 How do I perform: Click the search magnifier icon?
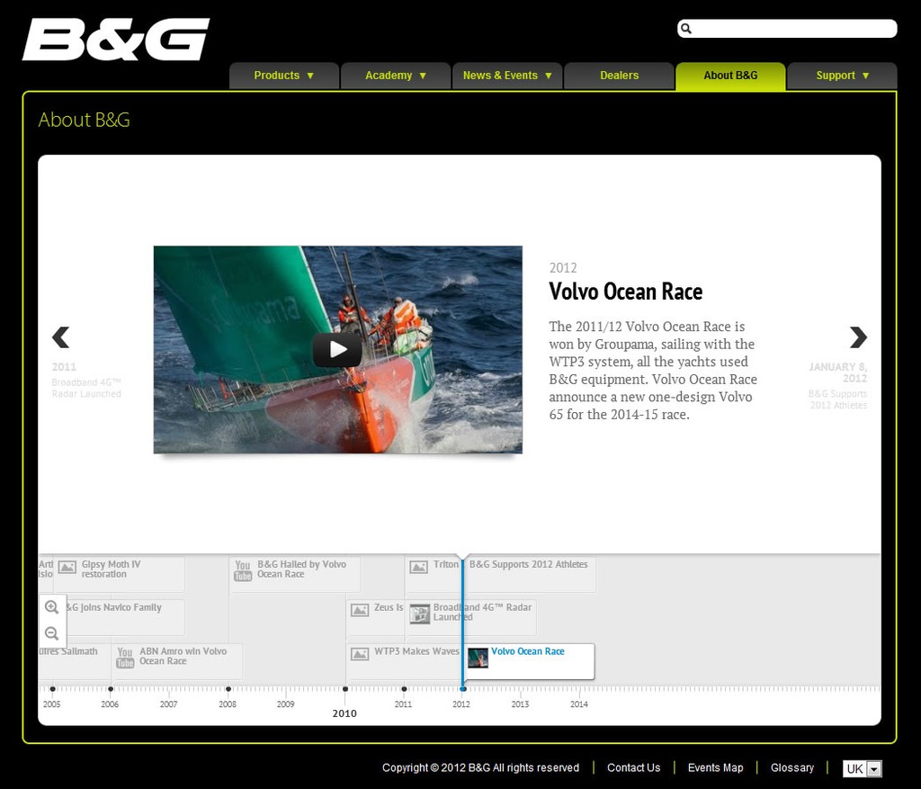point(686,29)
